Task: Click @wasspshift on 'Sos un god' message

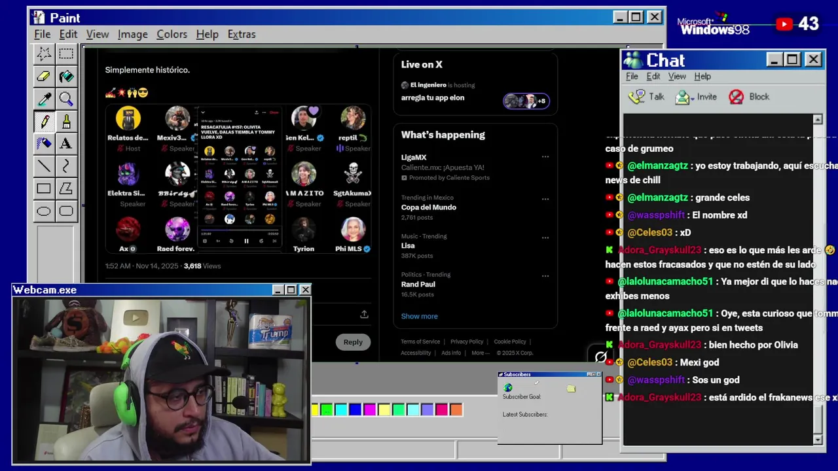Action: pos(656,380)
